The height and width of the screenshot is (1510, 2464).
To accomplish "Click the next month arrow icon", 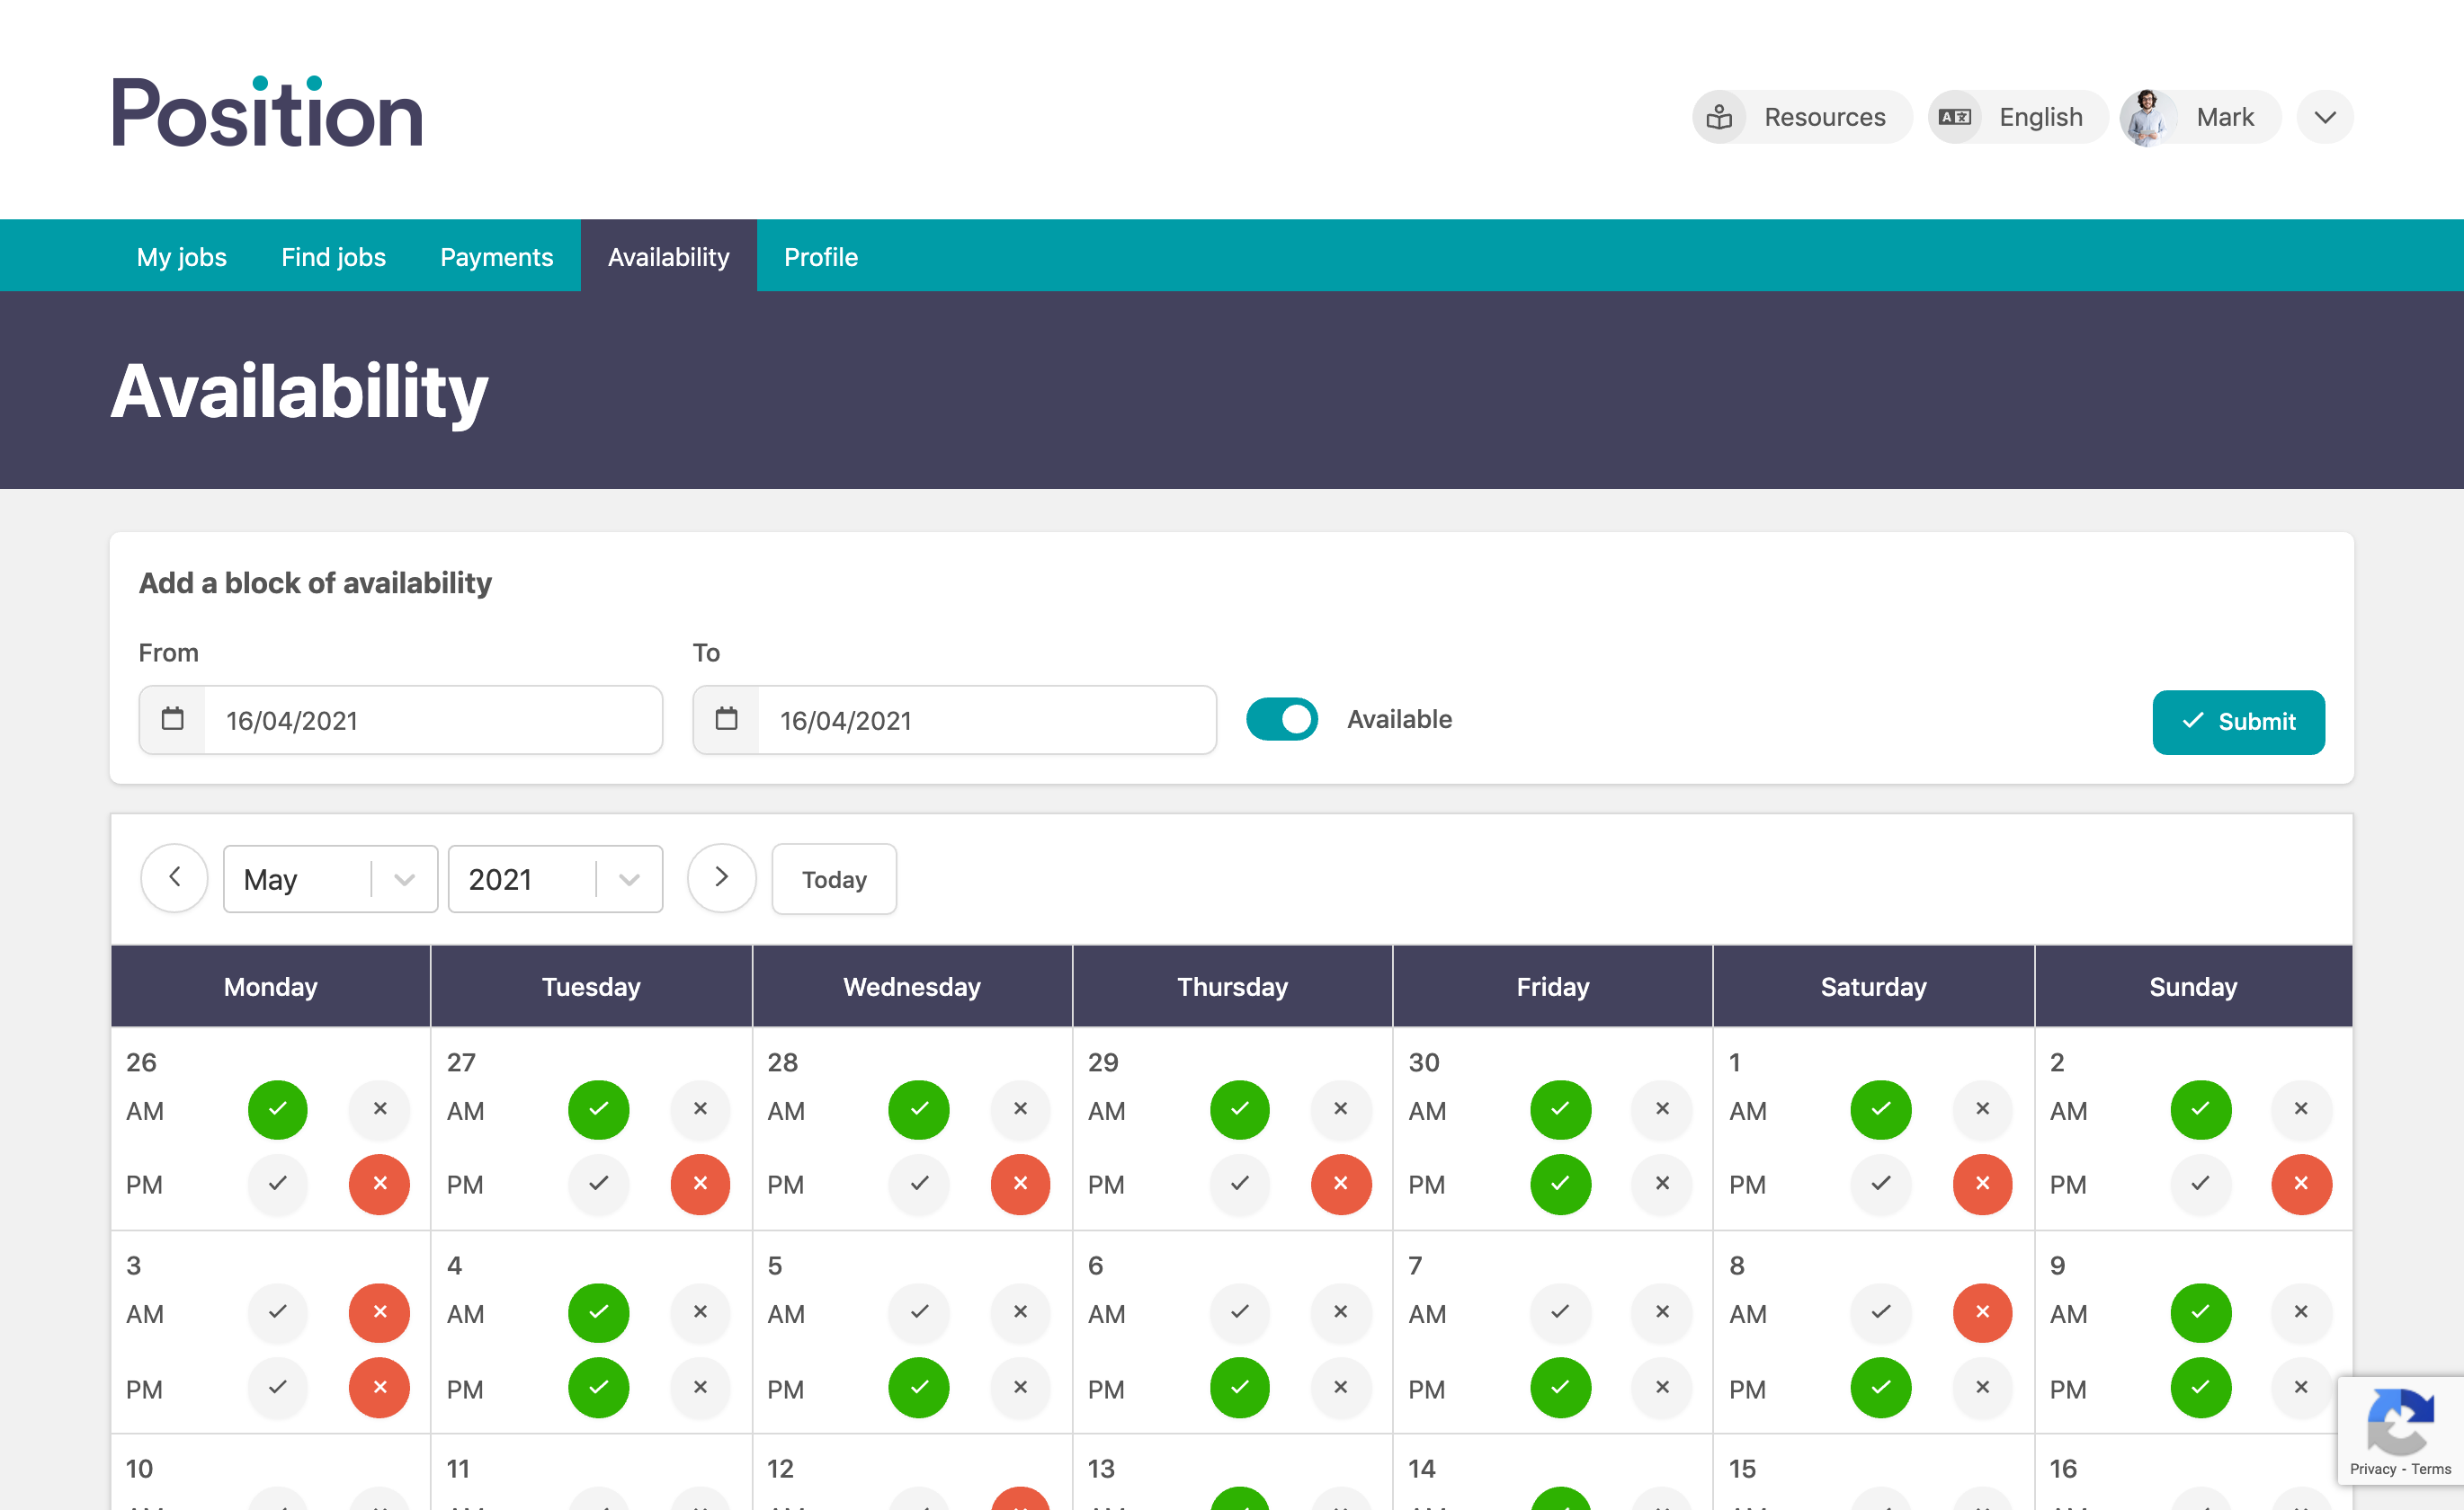I will 719,876.
